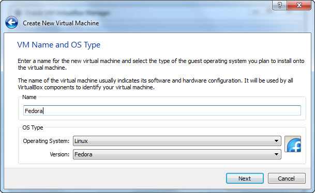Proceed with the Next button
The width and height of the screenshot is (315, 193).
click(x=245, y=179)
